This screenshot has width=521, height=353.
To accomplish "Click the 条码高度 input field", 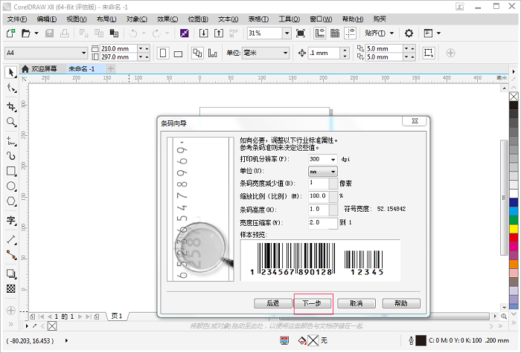I will [319, 210].
